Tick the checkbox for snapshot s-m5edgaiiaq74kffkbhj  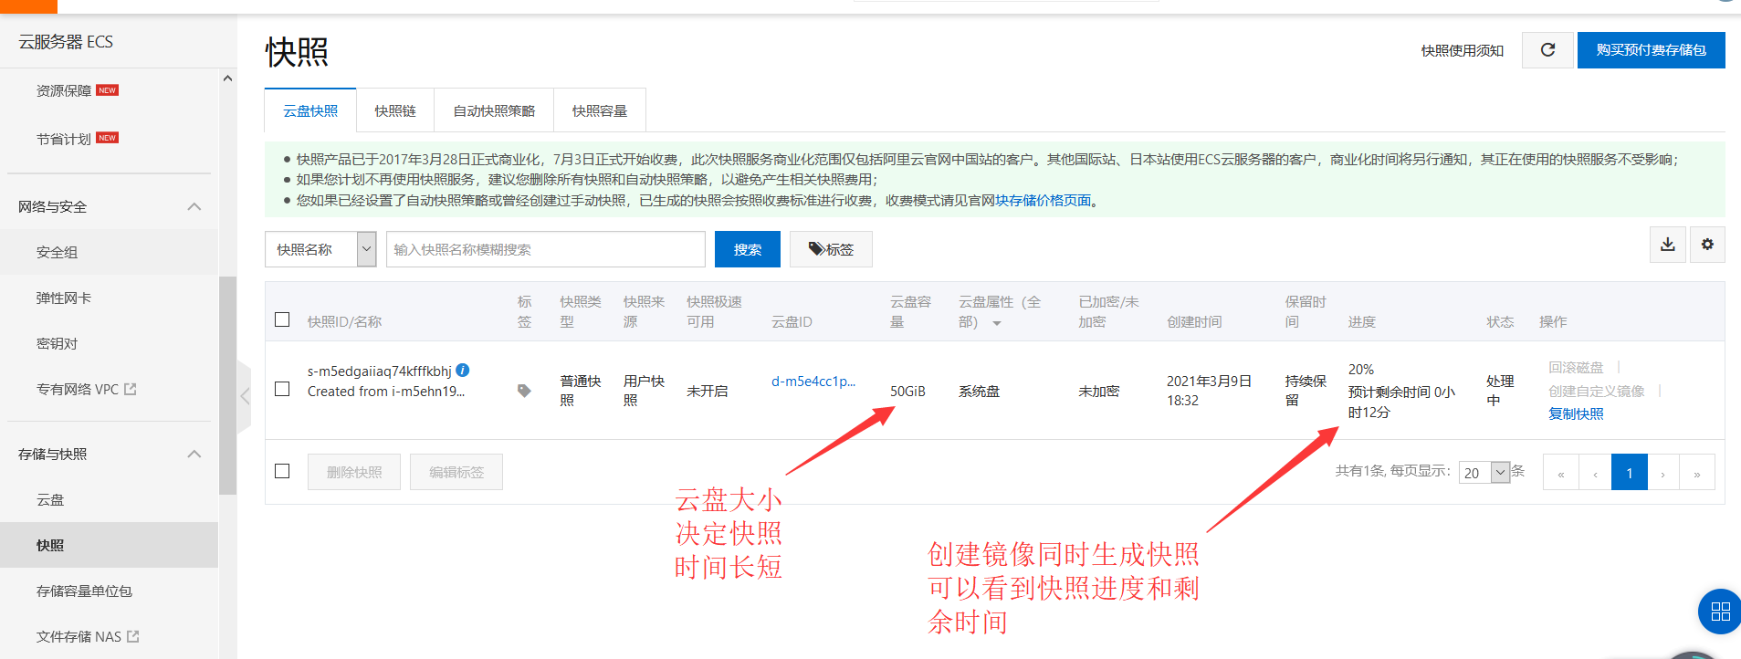click(282, 389)
